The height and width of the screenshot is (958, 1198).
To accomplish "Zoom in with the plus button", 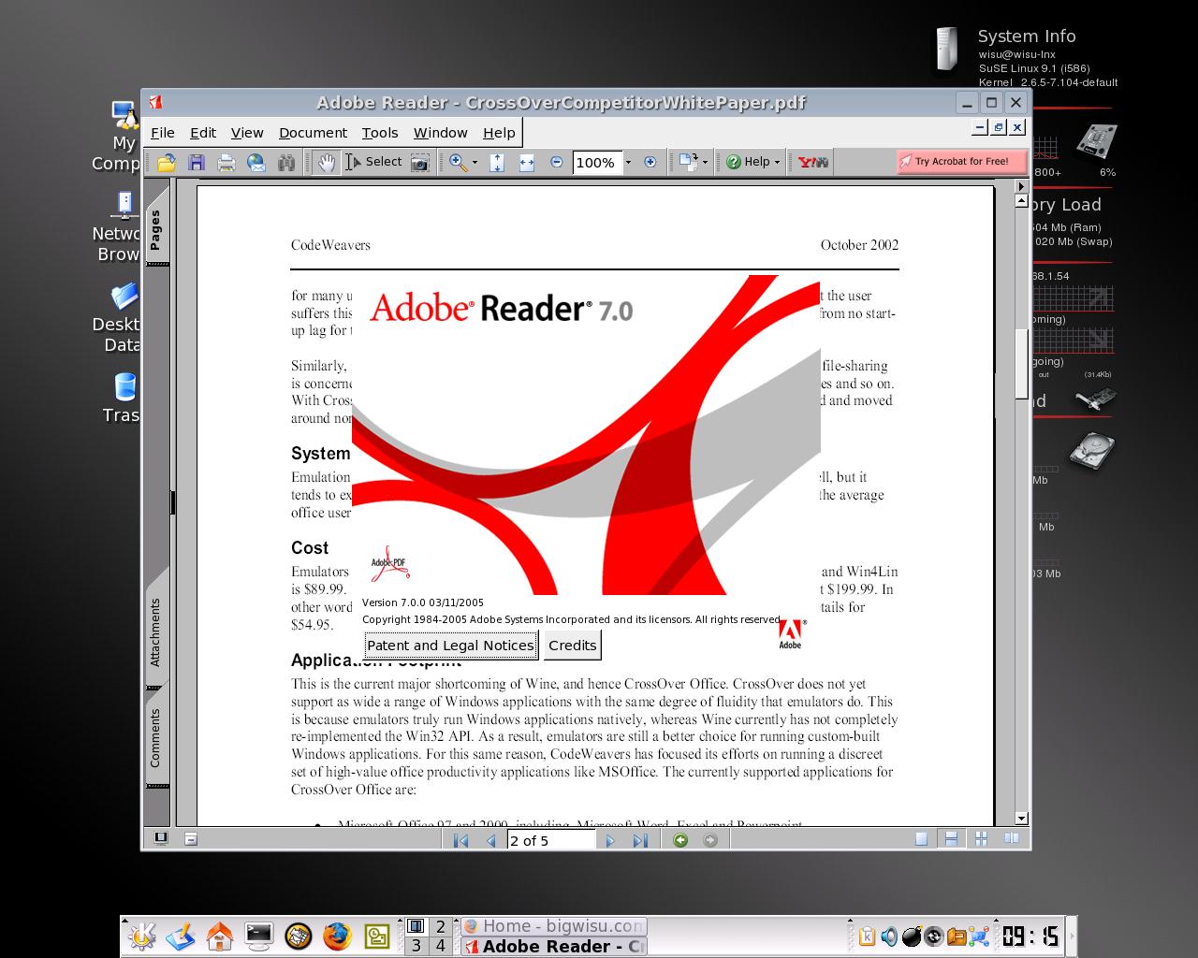I will [650, 162].
